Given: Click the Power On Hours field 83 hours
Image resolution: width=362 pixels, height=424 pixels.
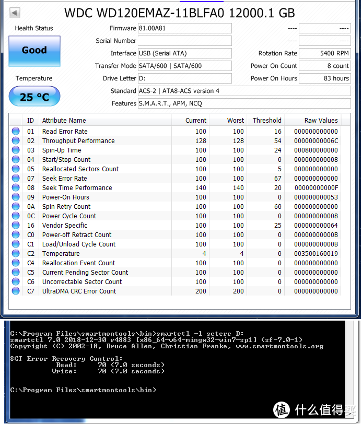Looking at the screenshot, I should click(x=325, y=78).
